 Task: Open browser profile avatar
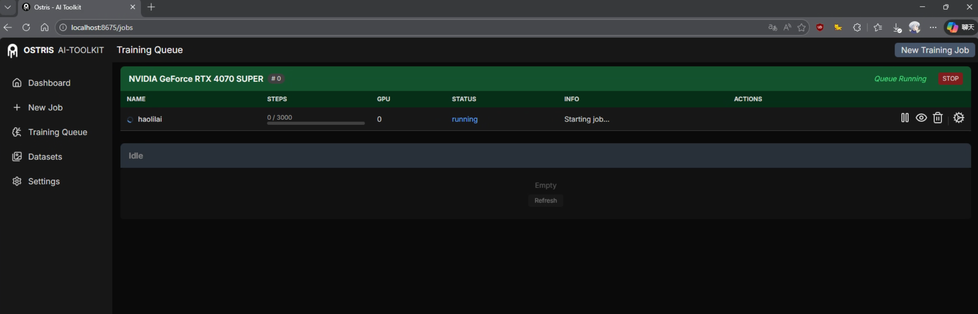[x=914, y=28]
